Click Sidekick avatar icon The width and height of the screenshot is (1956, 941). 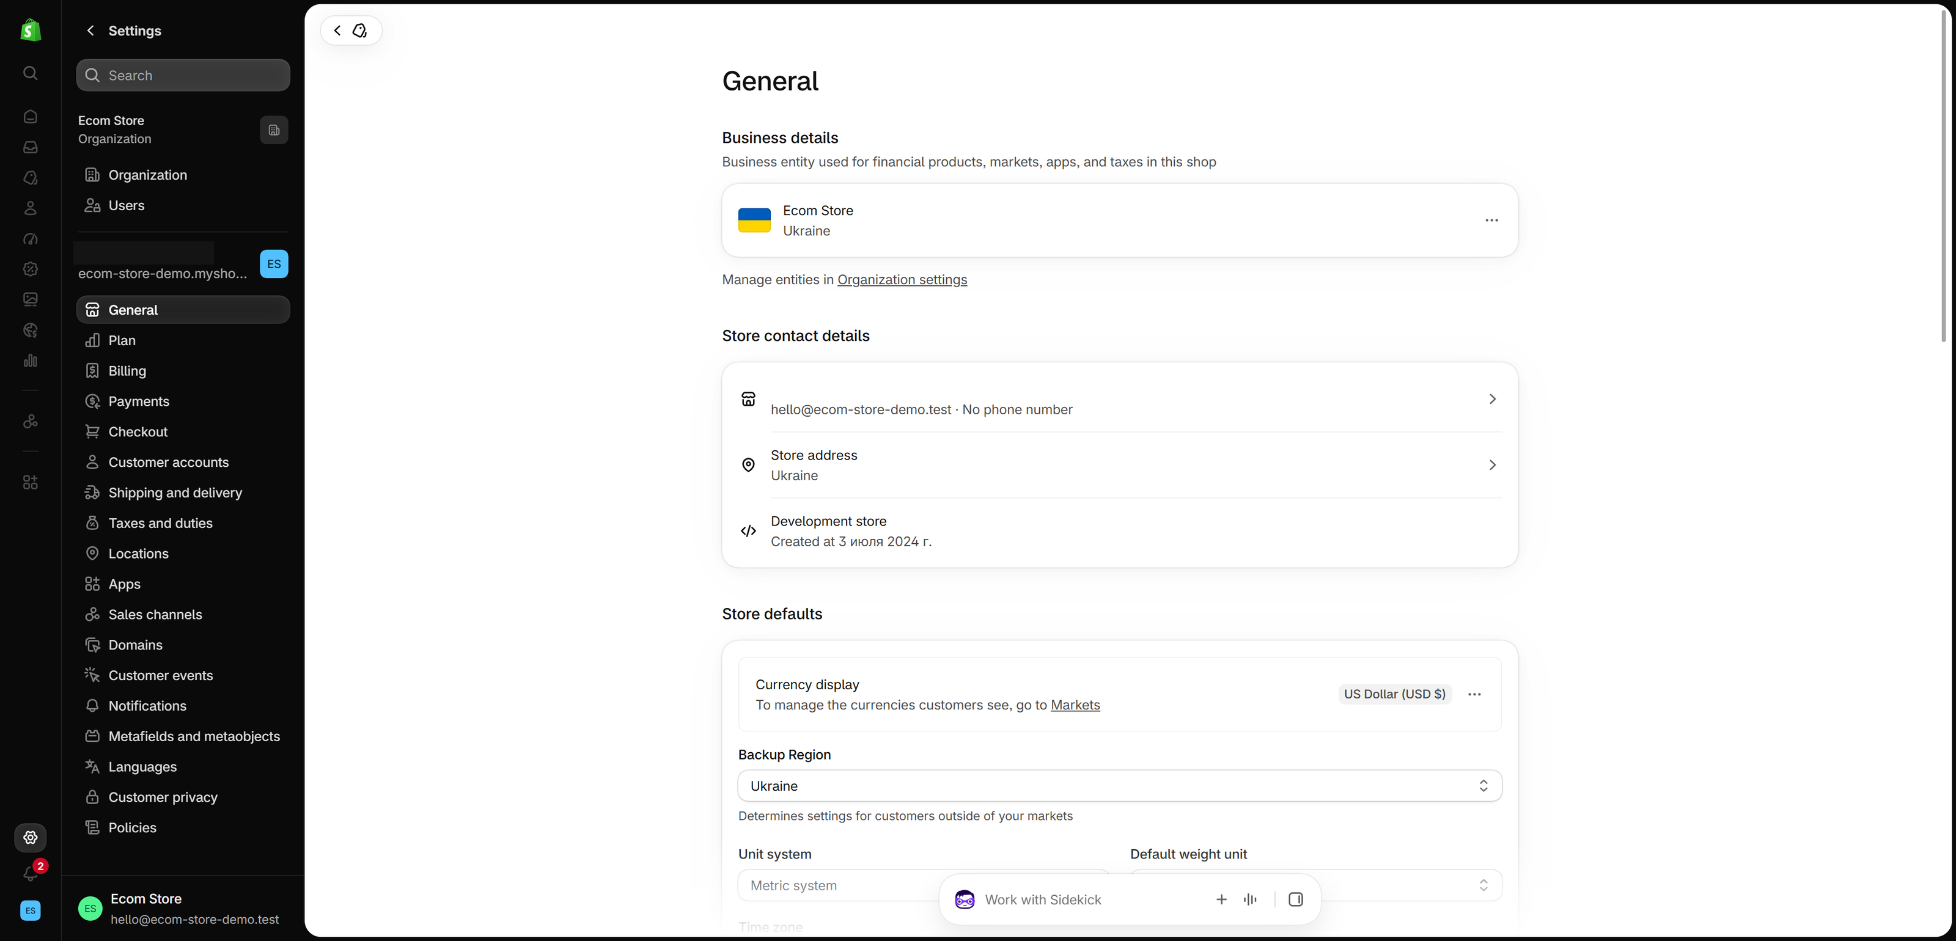tap(965, 899)
